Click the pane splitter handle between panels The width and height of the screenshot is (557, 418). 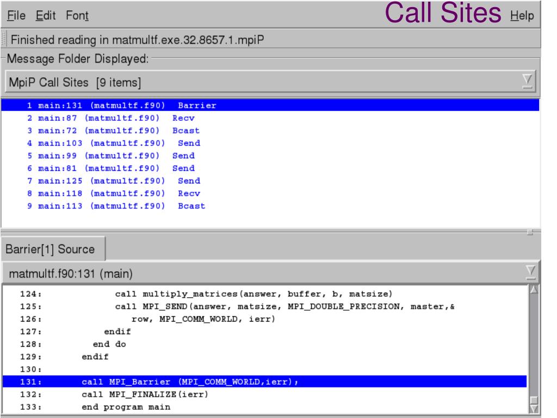point(529,232)
